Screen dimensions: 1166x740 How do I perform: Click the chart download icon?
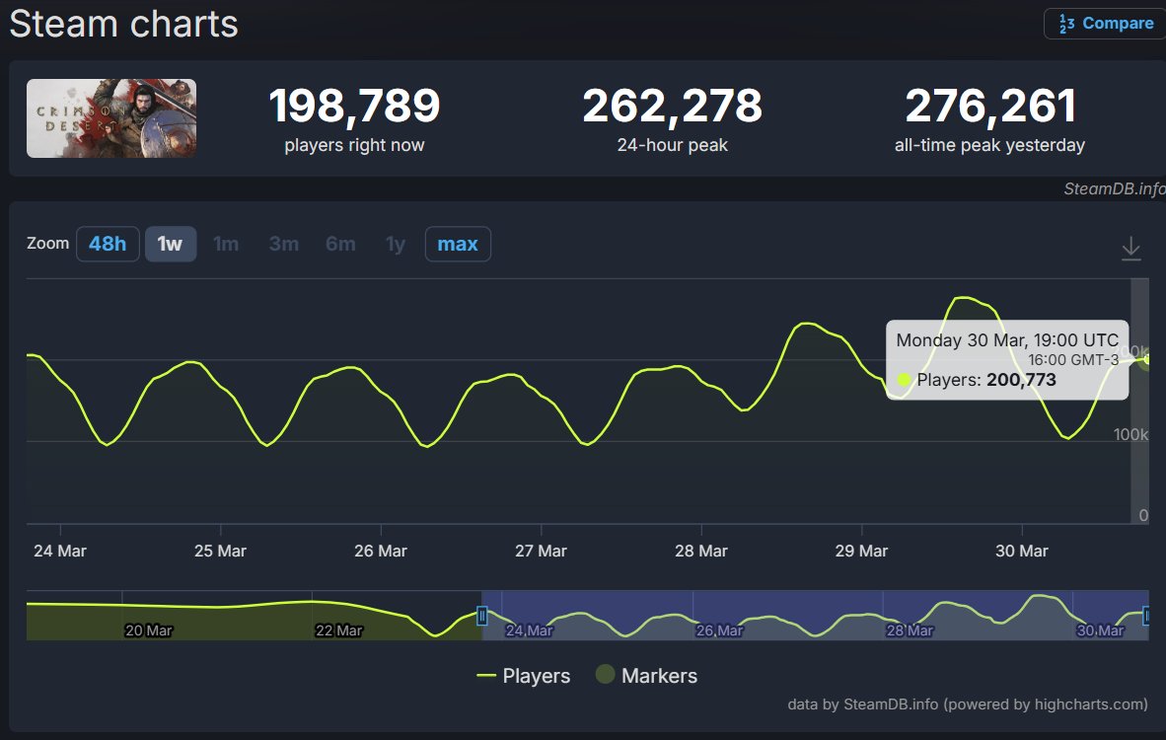pyautogui.click(x=1131, y=249)
